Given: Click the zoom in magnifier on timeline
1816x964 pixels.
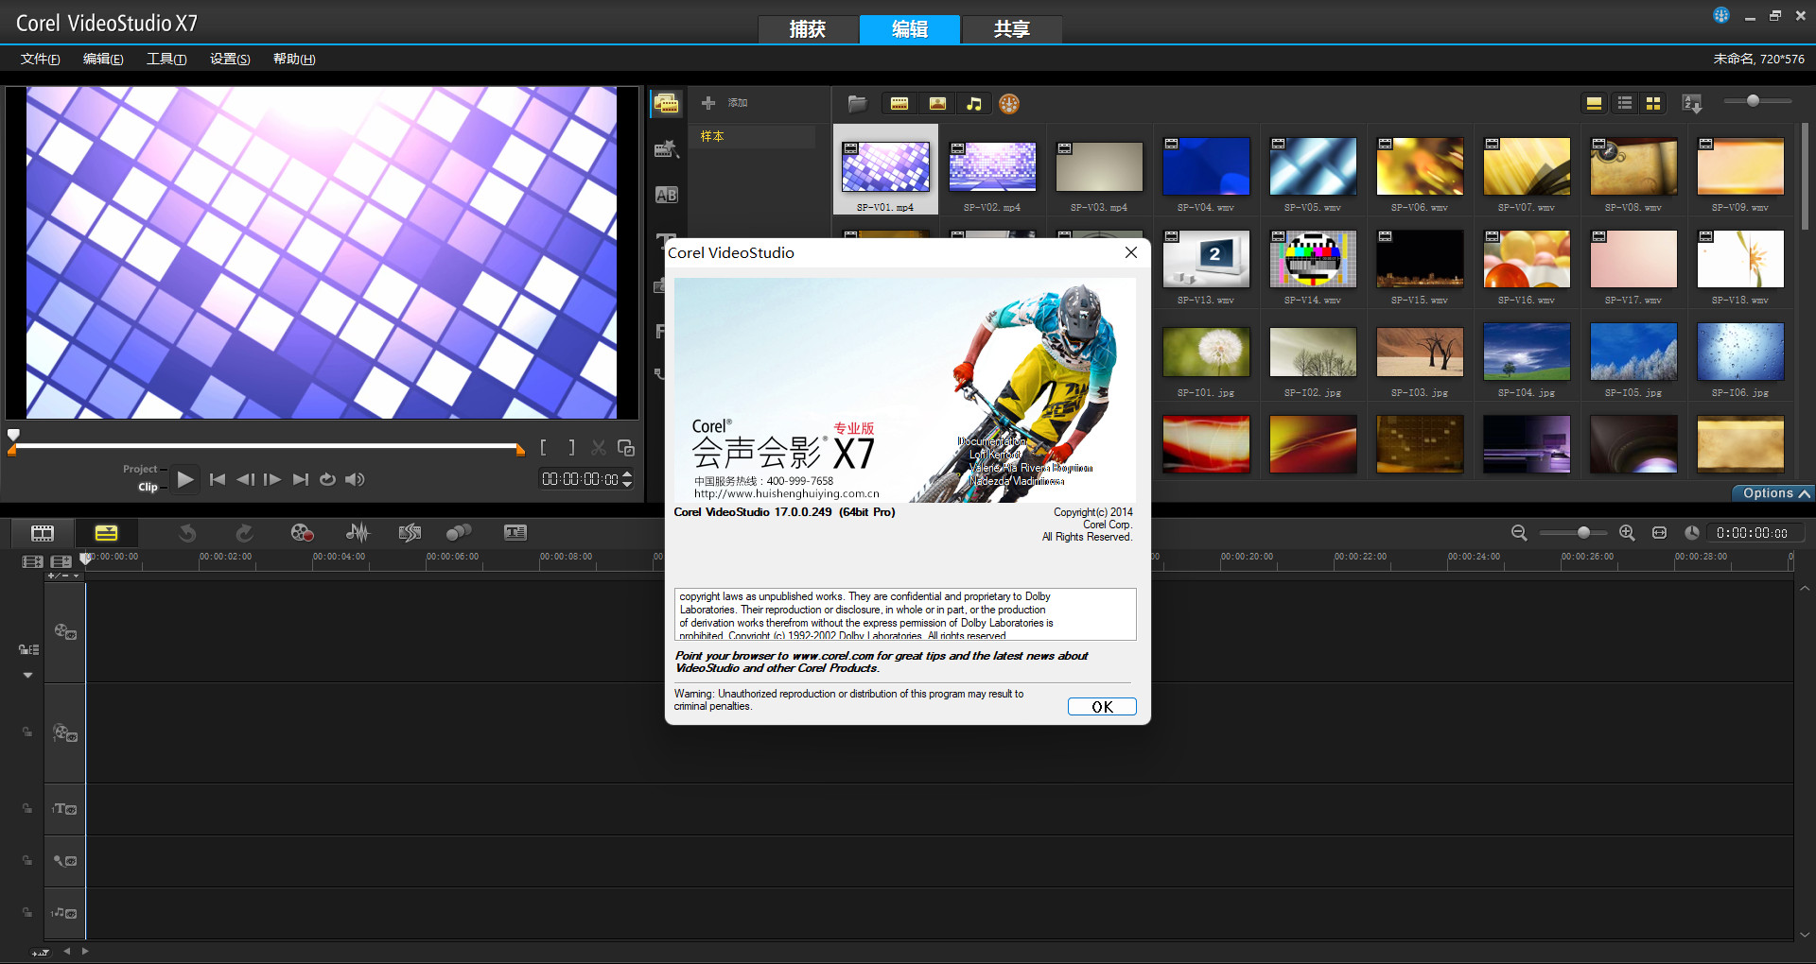Looking at the screenshot, I should pos(1627,533).
